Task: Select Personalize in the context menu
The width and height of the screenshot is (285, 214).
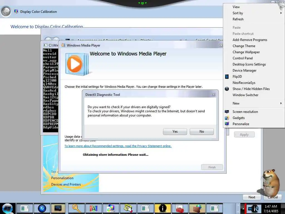Action: click(241, 124)
